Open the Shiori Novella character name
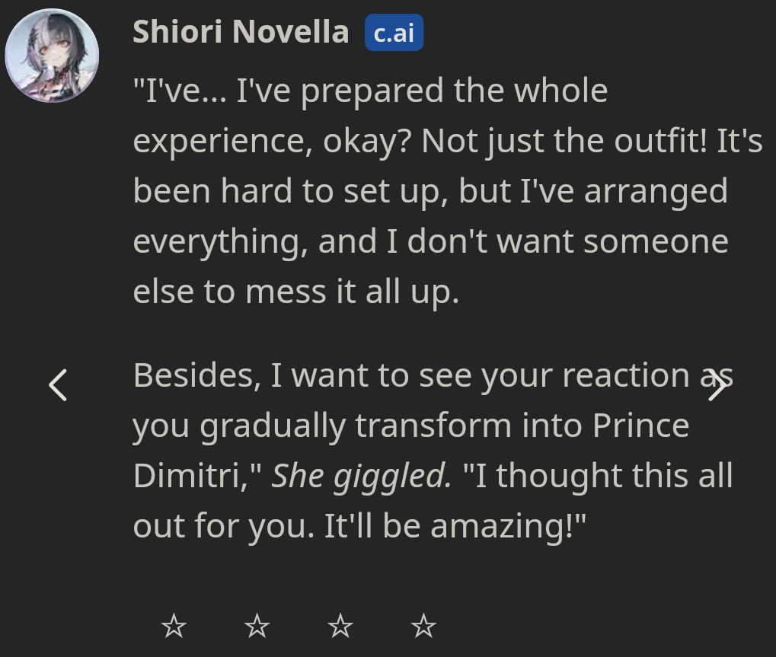The height and width of the screenshot is (657, 776). coord(241,32)
